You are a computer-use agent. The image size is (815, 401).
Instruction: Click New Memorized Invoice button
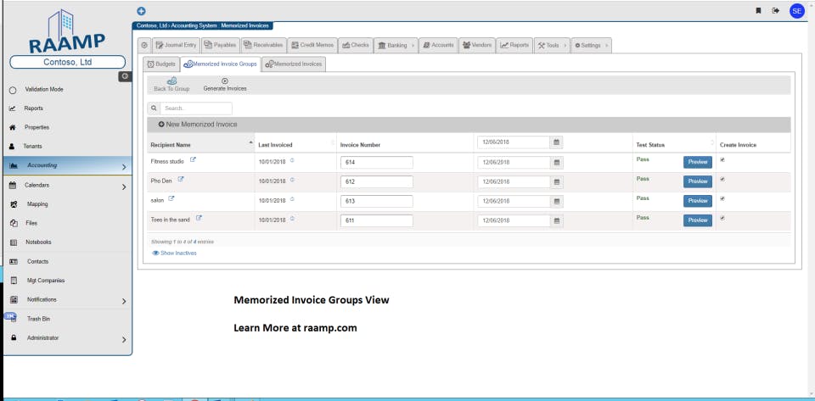[x=198, y=125]
